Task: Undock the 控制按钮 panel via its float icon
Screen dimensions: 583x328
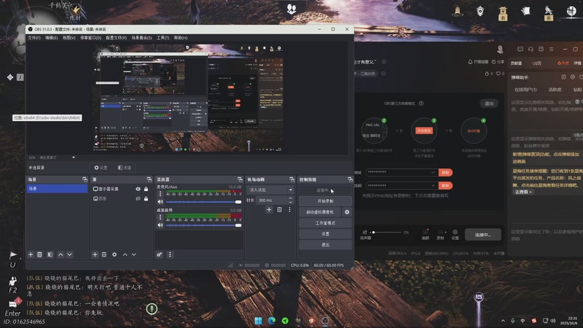Action: [350, 179]
